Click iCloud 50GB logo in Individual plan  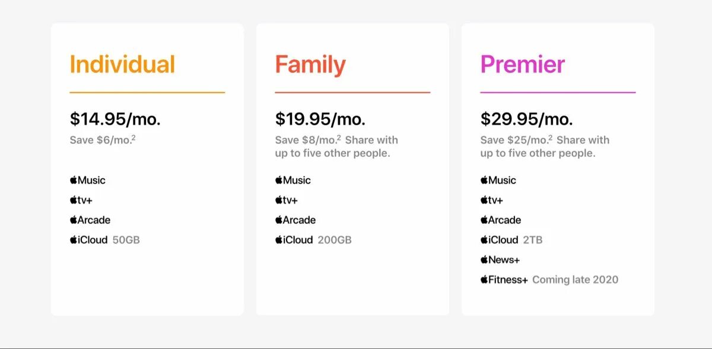coord(89,240)
